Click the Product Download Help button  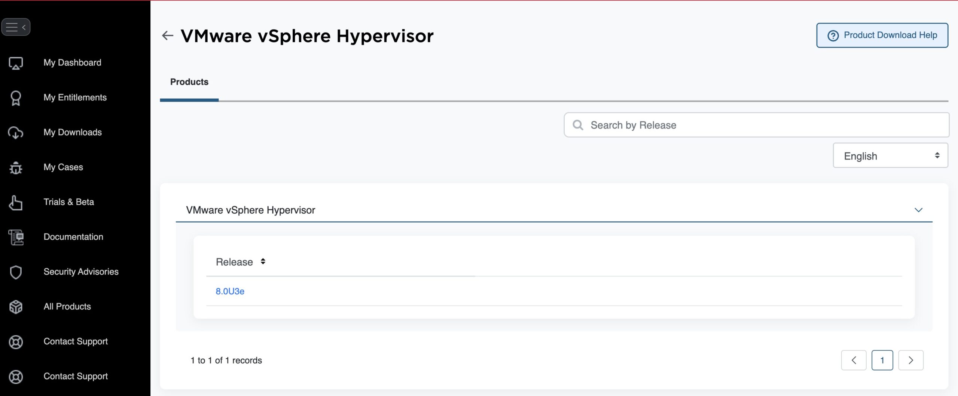click(x=882, y=35)
